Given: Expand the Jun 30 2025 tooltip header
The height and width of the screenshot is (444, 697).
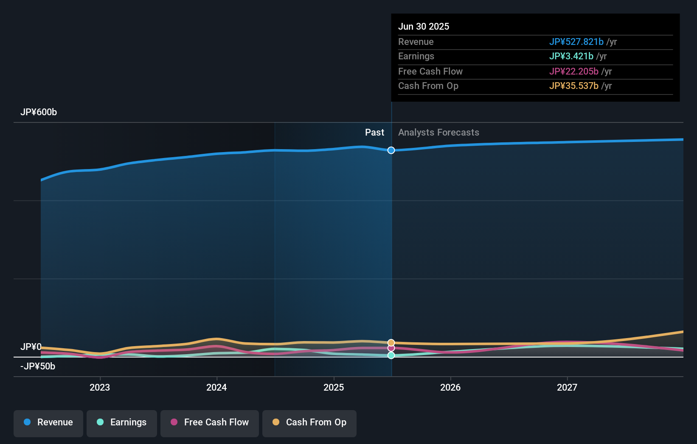Looking at the screenshot, I should [424, 26].
